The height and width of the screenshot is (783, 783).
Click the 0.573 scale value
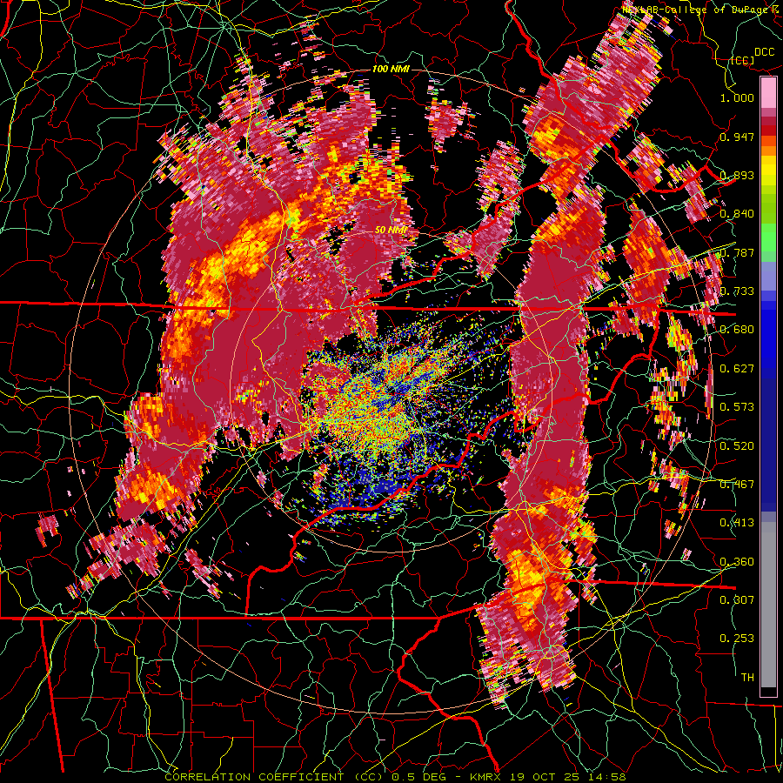737,407
